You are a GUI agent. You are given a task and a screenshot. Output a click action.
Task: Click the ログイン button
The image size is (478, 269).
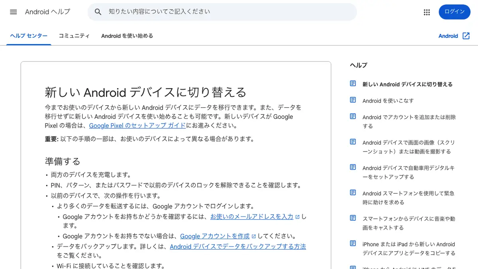click(x=454, y=12)
